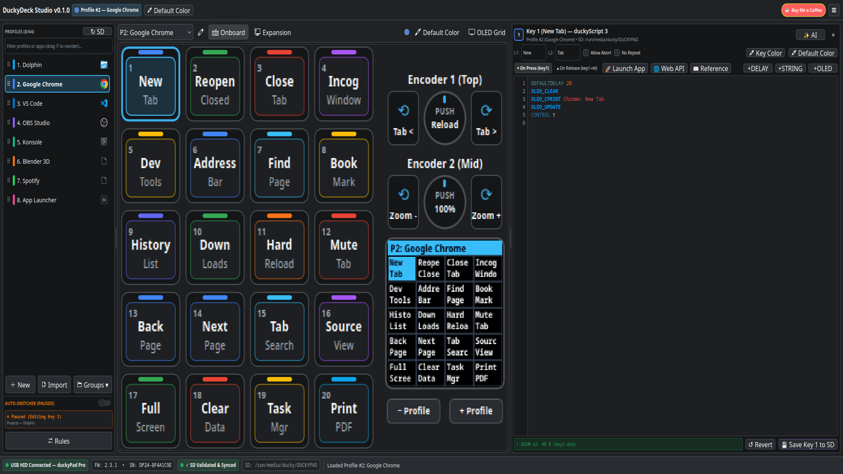Click the Encoder 1 Tab < rotate-left icon

403,110
